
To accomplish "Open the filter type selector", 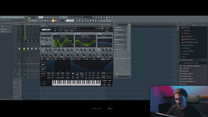I will (104, 36).
